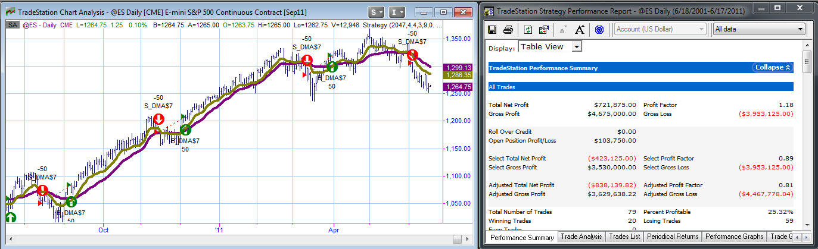This screenshot has width=818, height=249.
Task: Open performance report settings icon
Action: coord(543,29)
